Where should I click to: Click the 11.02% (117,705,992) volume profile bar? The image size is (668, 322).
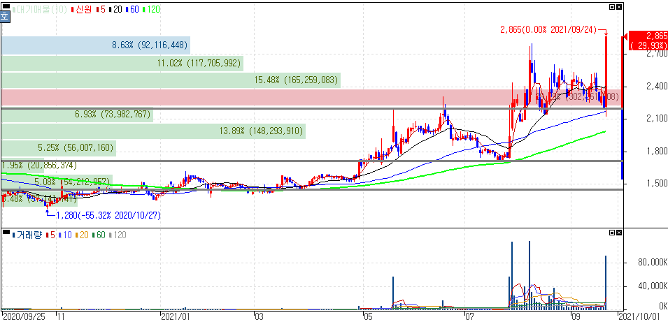122,64
